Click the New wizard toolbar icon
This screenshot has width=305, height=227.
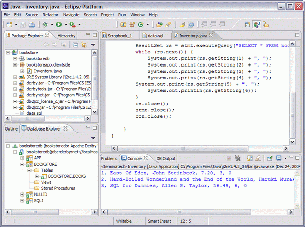click(9, 25)
